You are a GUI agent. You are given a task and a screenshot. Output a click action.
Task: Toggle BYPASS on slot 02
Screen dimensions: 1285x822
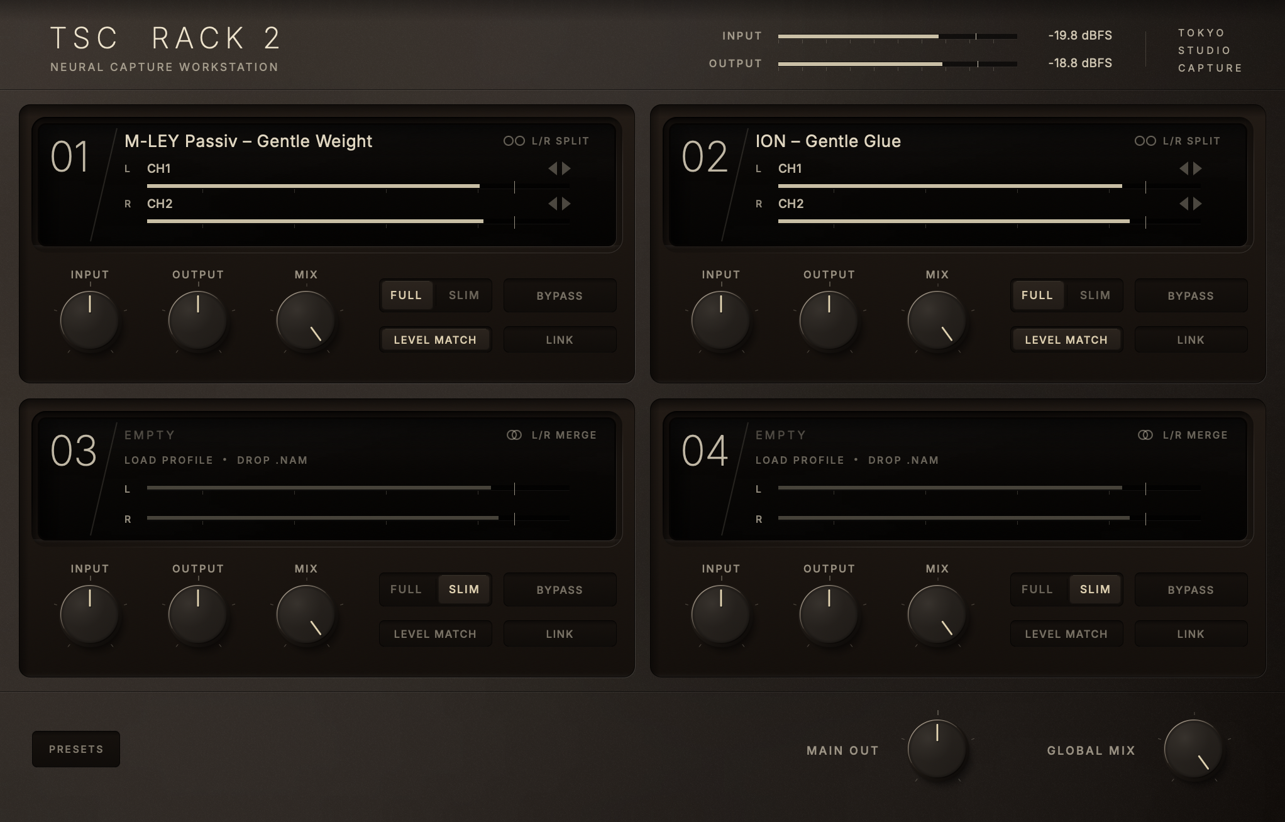pos(1191,295)
